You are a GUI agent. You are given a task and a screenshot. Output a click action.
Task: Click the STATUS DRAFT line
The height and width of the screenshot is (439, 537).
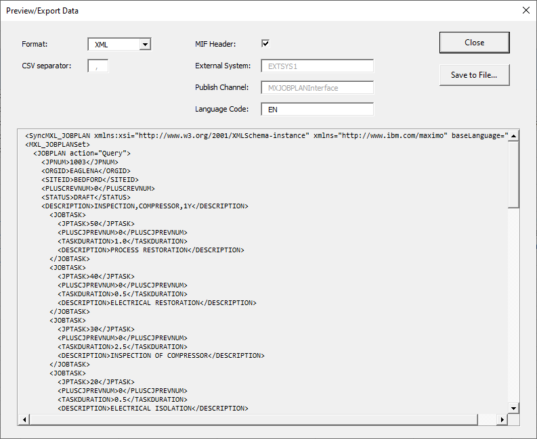[86, 198]
